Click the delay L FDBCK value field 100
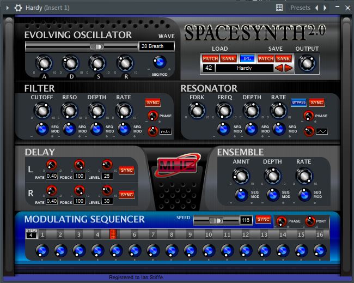This screenshot has width=354, height=283. coord(80,176)
